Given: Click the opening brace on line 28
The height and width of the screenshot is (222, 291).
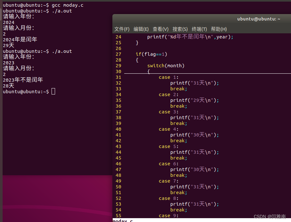Looking at the screenshot, I should [x=137, y=60].
